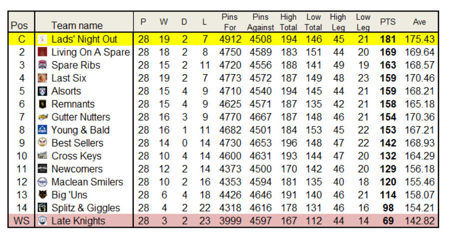
Task: Select the Spare Ribs team badge
Action: (42, 65)
